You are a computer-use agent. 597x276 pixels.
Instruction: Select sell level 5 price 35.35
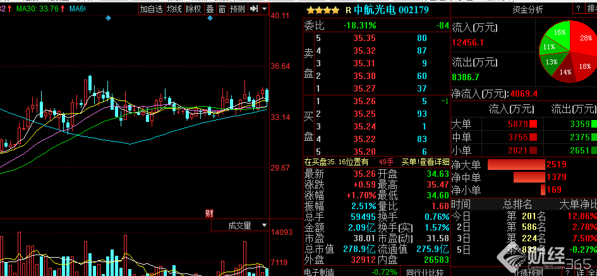[365, 38]
